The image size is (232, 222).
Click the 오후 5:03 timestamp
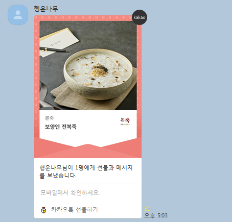156,215
